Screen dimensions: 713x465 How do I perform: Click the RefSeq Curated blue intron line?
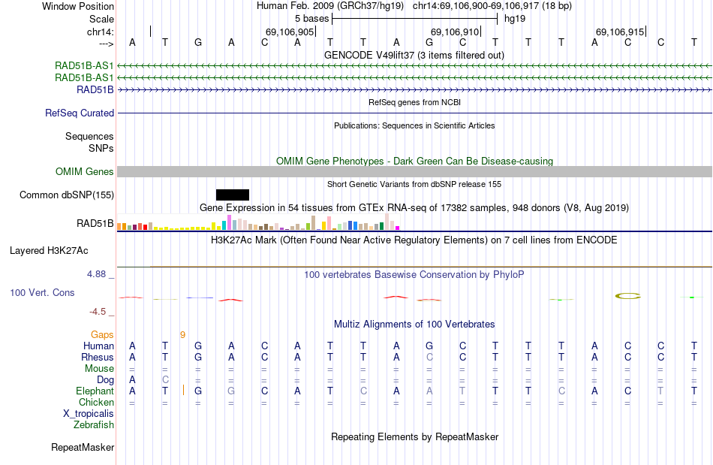point(414,113)
